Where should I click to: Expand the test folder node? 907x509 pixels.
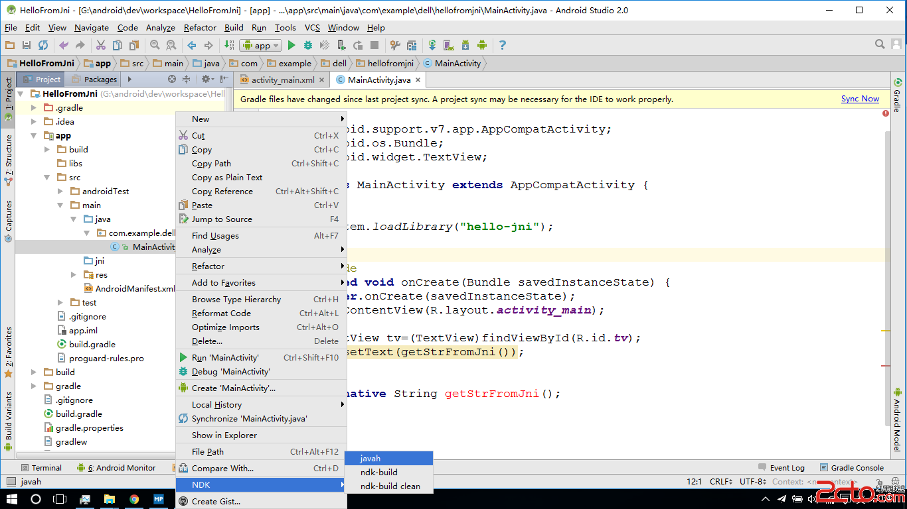(60, 302)
